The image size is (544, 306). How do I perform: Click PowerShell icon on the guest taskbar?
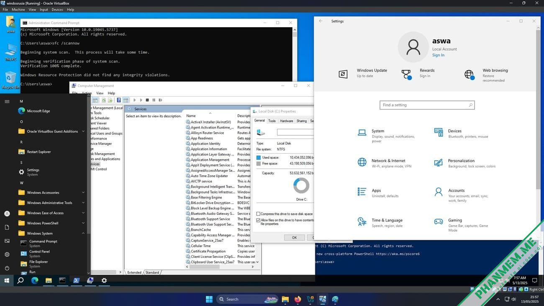pyautogui.click(x=76, y=280)
